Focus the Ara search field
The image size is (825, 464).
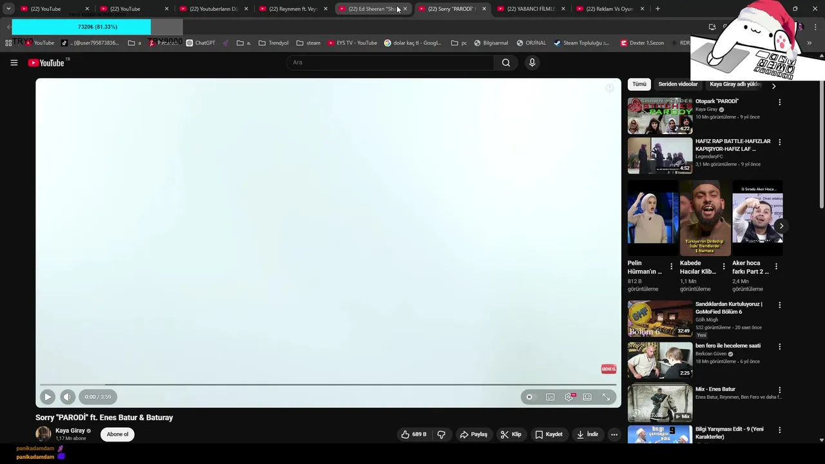pos(390,63)
